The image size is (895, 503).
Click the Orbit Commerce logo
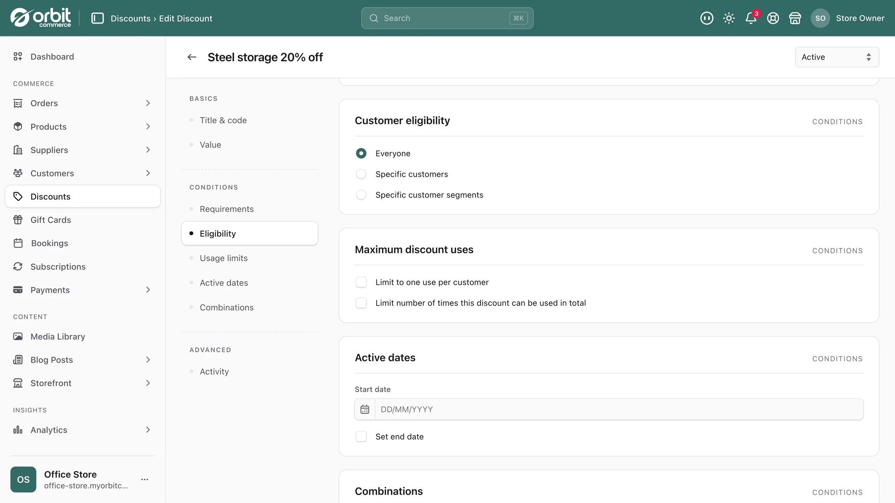(41, 18)
